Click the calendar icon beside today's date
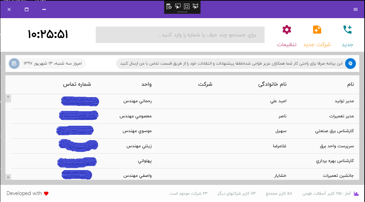Screen dimensions: 365x202 (14, 64)
